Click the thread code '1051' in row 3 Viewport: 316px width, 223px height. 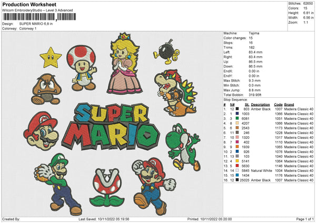(279, 118)
